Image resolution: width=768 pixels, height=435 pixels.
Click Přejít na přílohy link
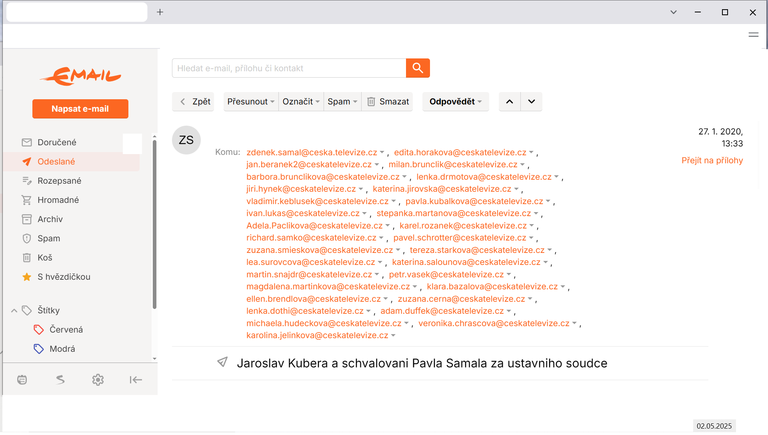tap(712, 160)
